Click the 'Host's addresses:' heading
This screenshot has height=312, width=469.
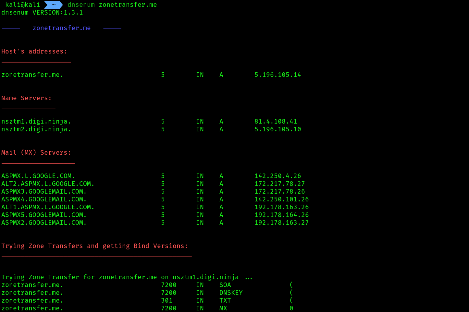[34, 52]
